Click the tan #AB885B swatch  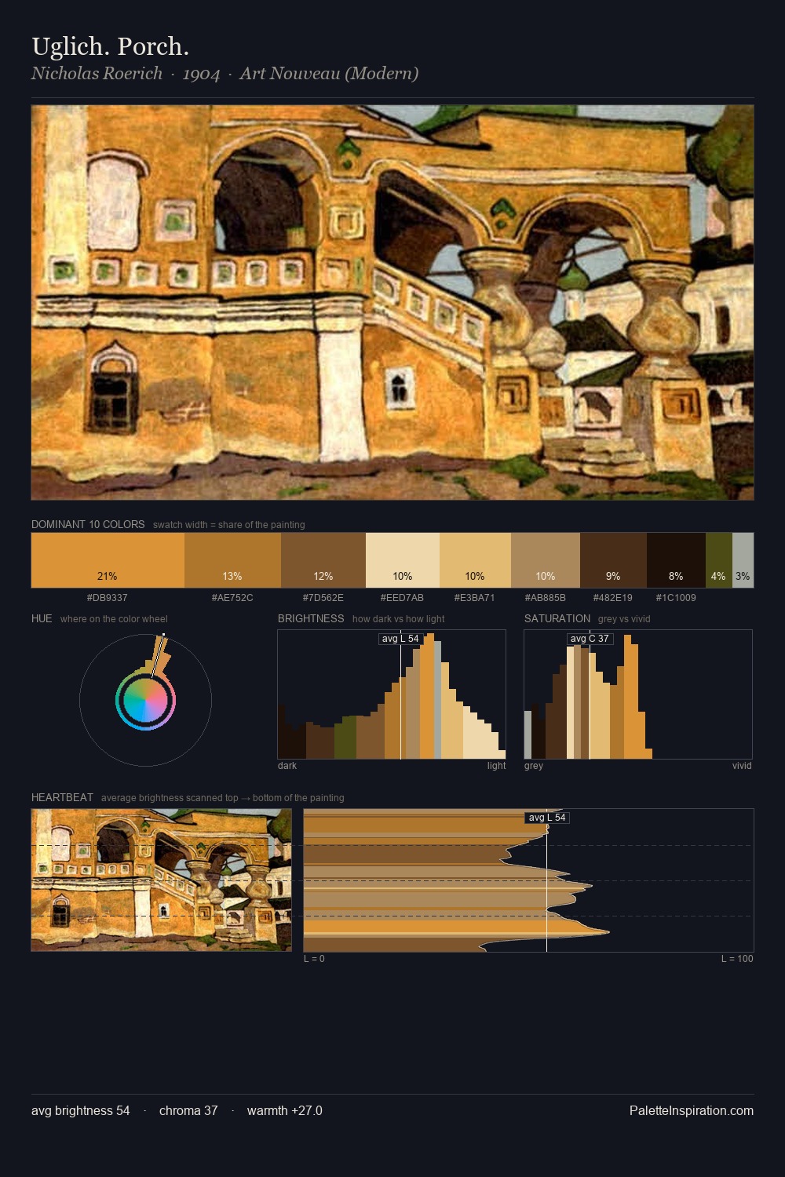[x=546, y=560]
